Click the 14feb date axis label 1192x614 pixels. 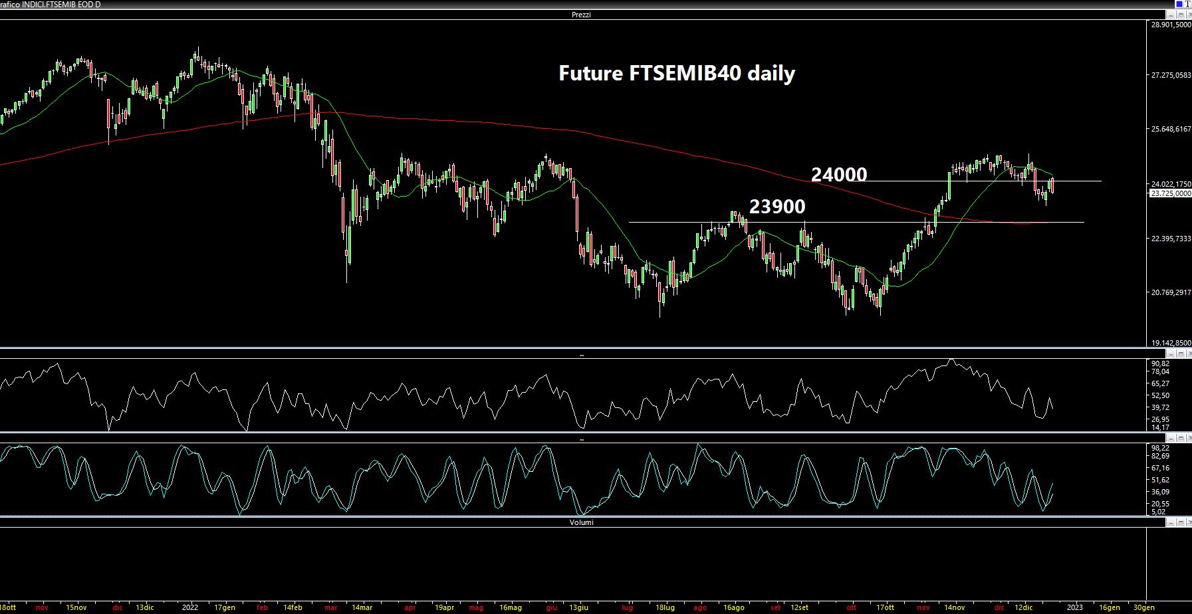pyautogui.click(x=293, y=607)
